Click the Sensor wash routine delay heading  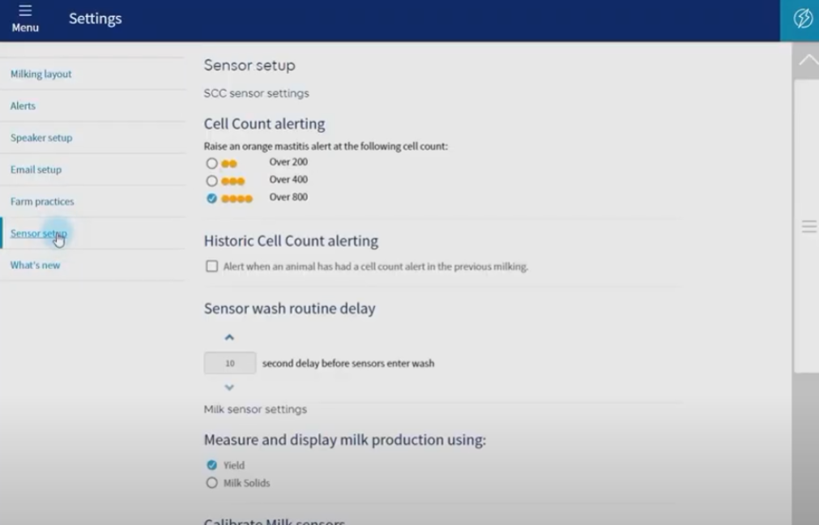click(x=289, y=309)
